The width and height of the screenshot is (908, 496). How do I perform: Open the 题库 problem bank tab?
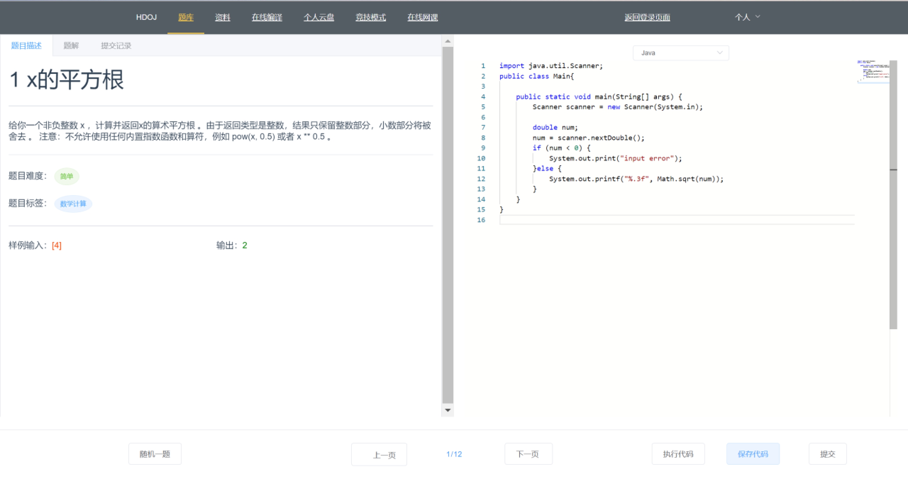point(186,17)
